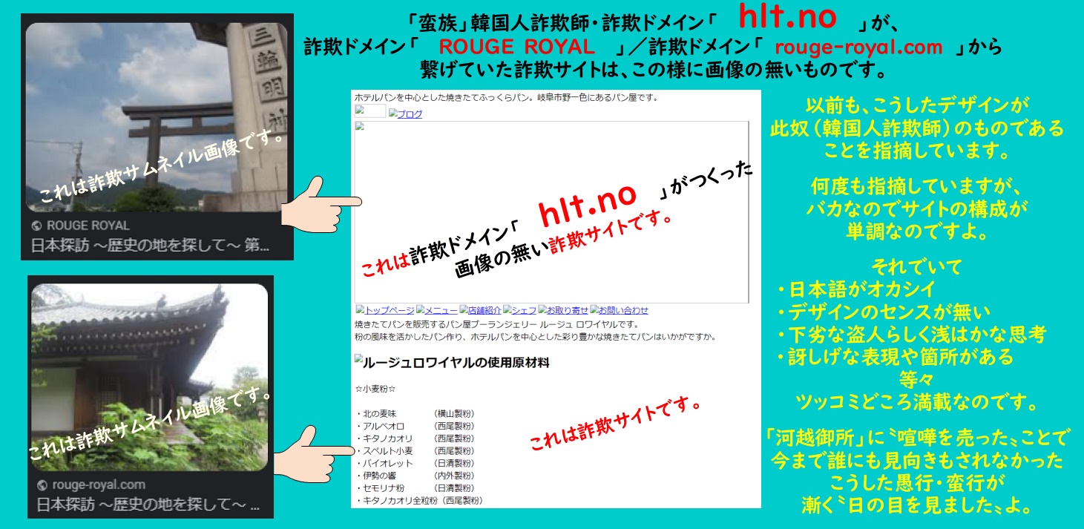The width and height of the screenshot is (1084, 529).
Task: Select the 伊勢の響 (内外製粉) row
Action: click(x=415, y=476)
